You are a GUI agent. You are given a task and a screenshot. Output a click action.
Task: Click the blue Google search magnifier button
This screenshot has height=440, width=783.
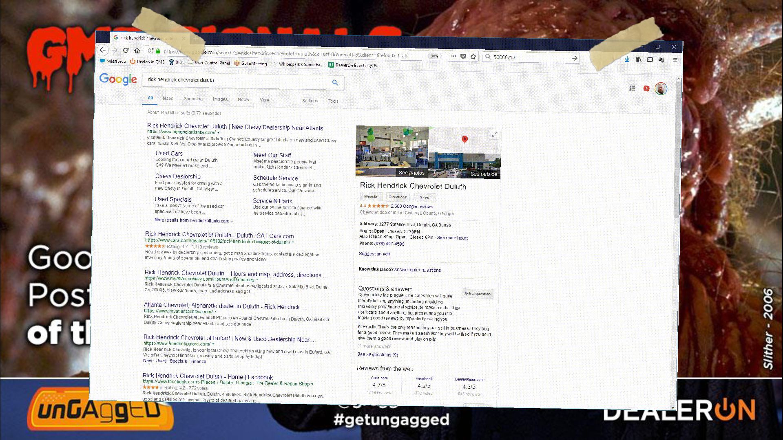point(335,82)
